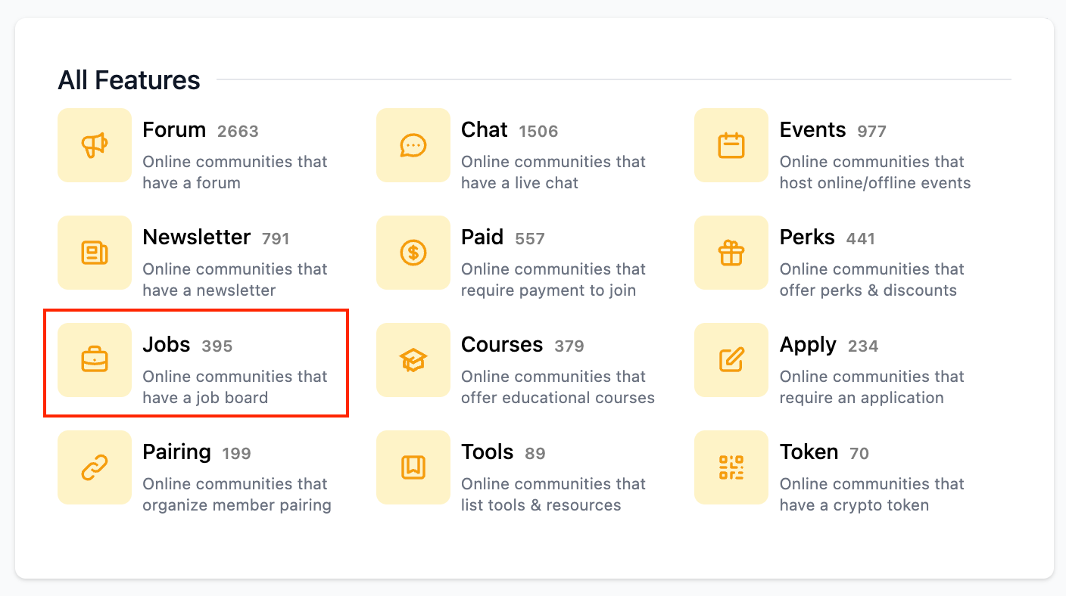Viewport: 1066px width, 596px height.
Task: View communities requiring an application
Action: coord(808,344)
